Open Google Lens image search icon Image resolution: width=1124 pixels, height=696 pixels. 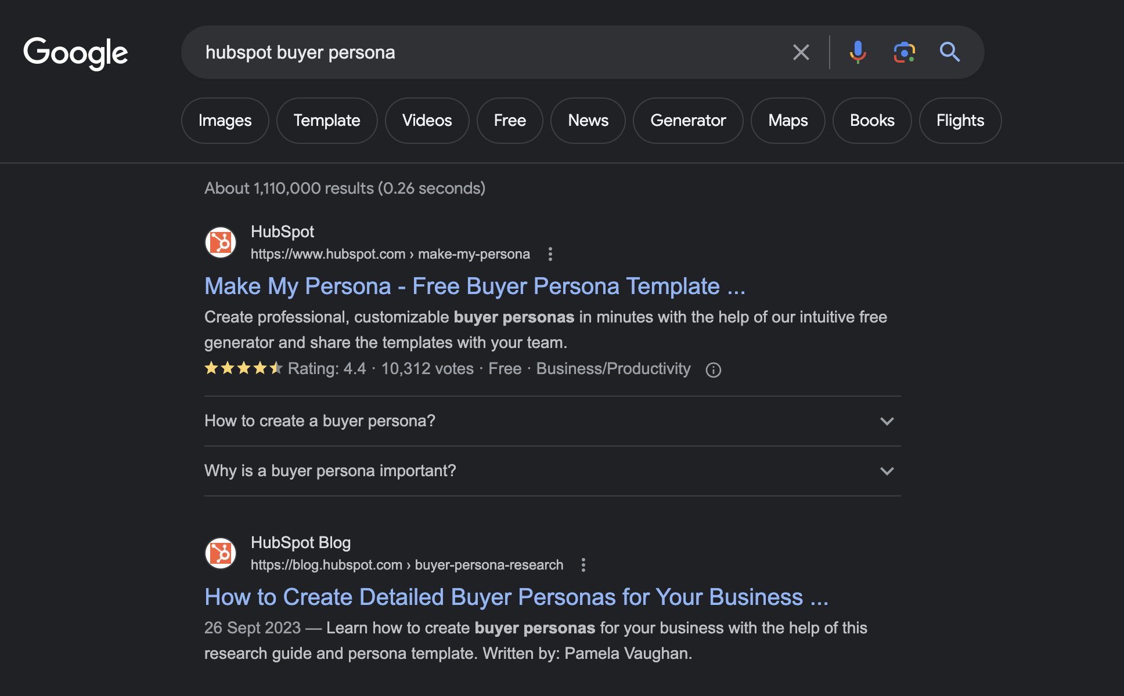(x=904, y=52)
